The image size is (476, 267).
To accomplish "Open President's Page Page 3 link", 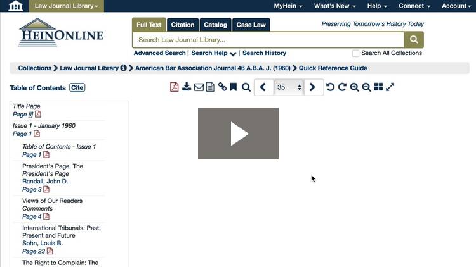I will (x=32, y=190).
